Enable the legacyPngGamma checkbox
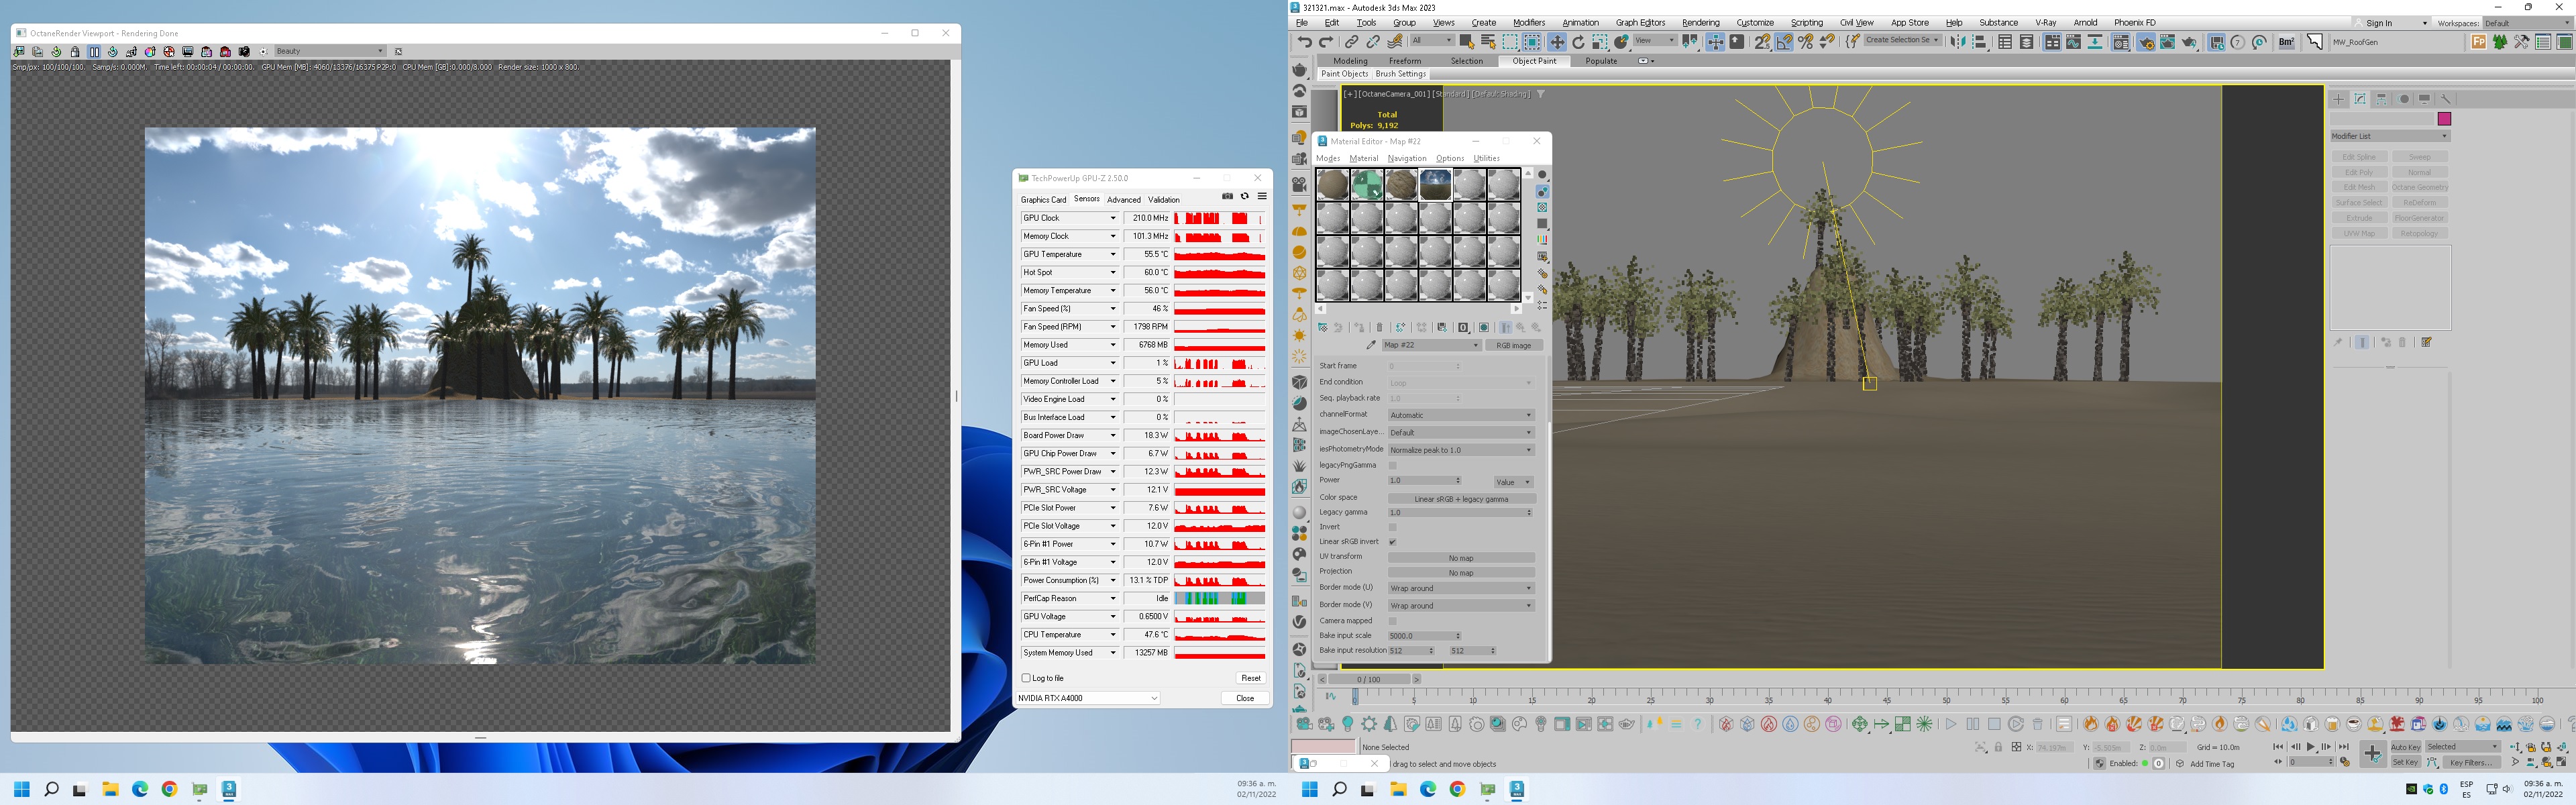Screen dimensions: 2576x805 click(x=1392, y=465)
